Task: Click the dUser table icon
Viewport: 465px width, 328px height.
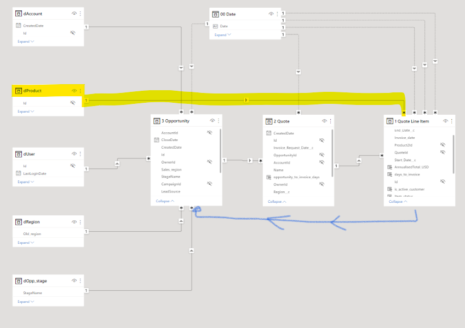Action: point(19,154)
